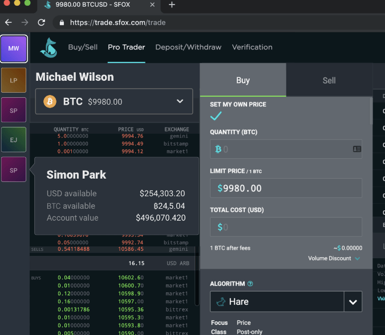Click the 10598.90 market1 buy price

pyautogui.click(x=131, y=293)
